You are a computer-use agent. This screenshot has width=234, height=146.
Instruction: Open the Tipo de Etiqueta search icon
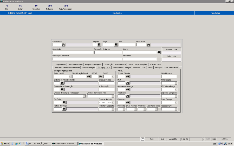click(128, 77)
